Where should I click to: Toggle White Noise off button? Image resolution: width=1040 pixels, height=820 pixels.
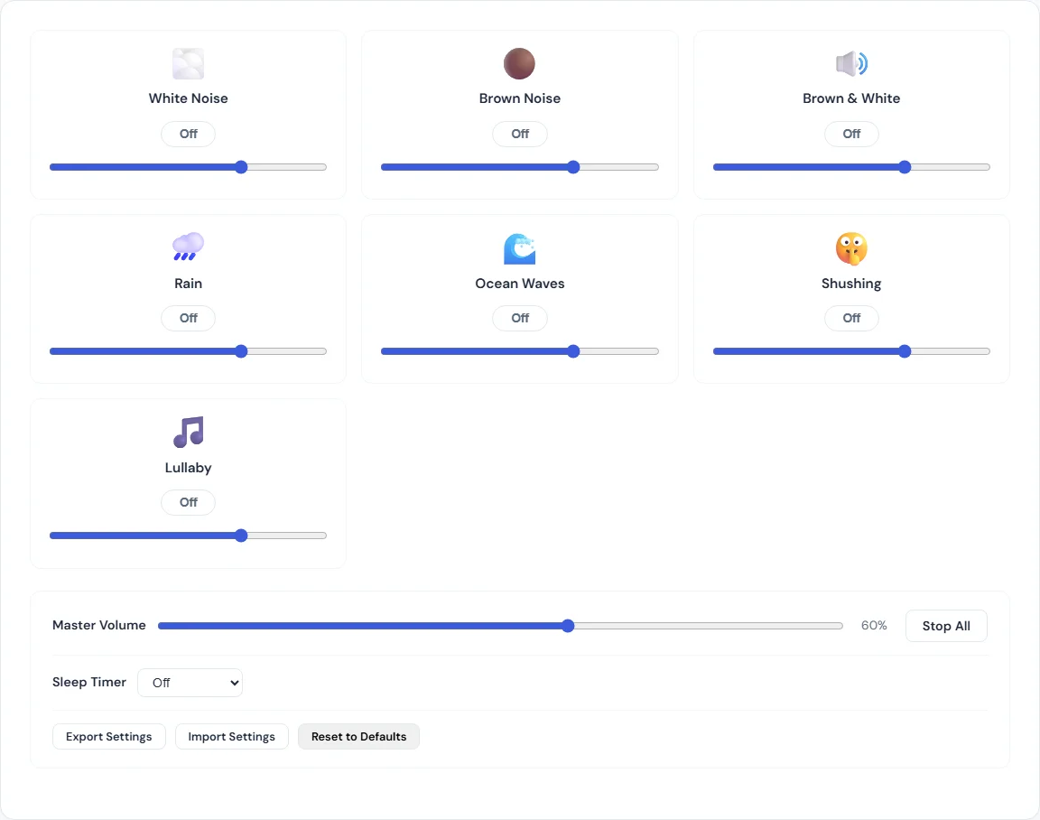click(x=188, y=134)
